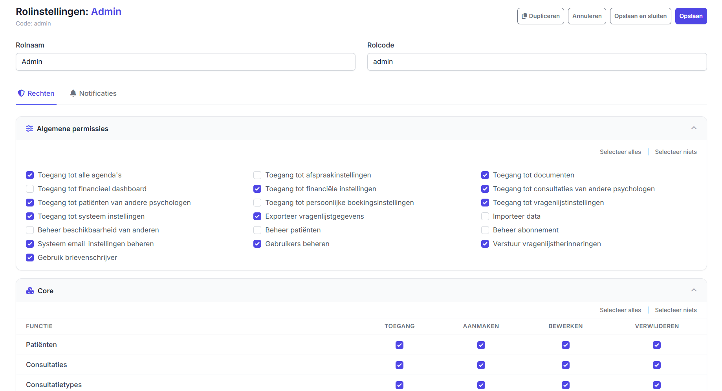Toggle Toegang checkbox for Patiënten
The width and height of the screenshot is (722, 391).
[399, 345]
